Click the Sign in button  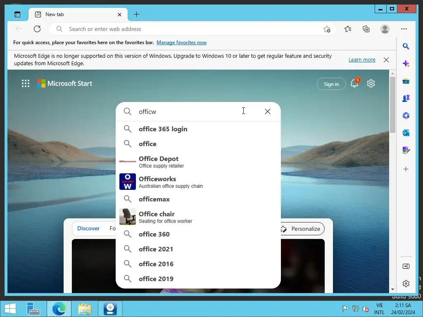[331, 84]
